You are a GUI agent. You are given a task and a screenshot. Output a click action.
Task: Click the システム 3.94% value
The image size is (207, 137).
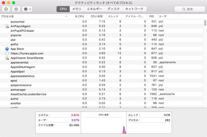pyautogui.click(x=75, y=115)
